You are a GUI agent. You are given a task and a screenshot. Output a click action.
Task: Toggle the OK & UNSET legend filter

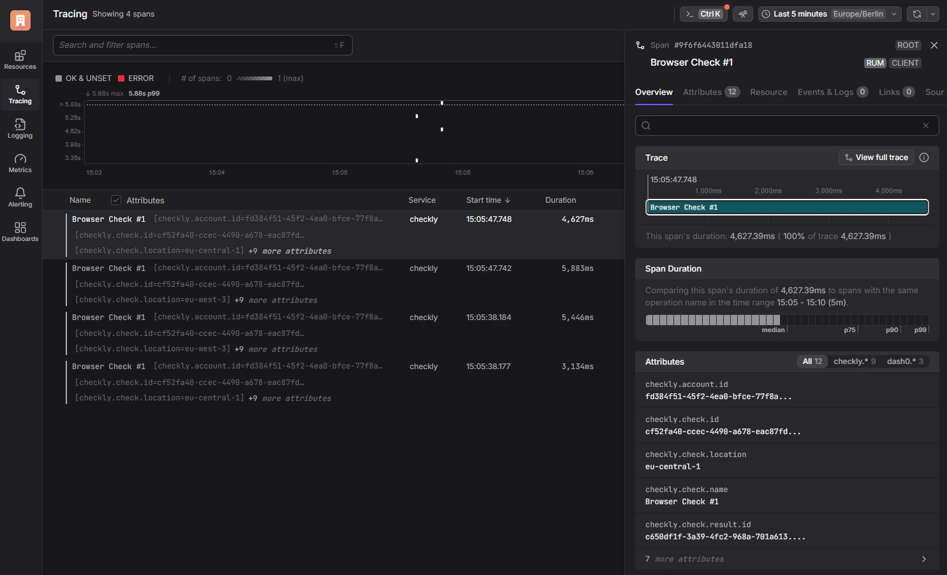pyautogui.click(x=83, y=78)
